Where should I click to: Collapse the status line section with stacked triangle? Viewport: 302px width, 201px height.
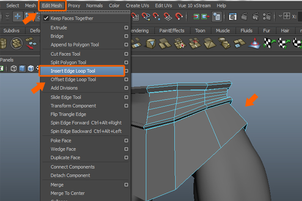pos(8,17)
